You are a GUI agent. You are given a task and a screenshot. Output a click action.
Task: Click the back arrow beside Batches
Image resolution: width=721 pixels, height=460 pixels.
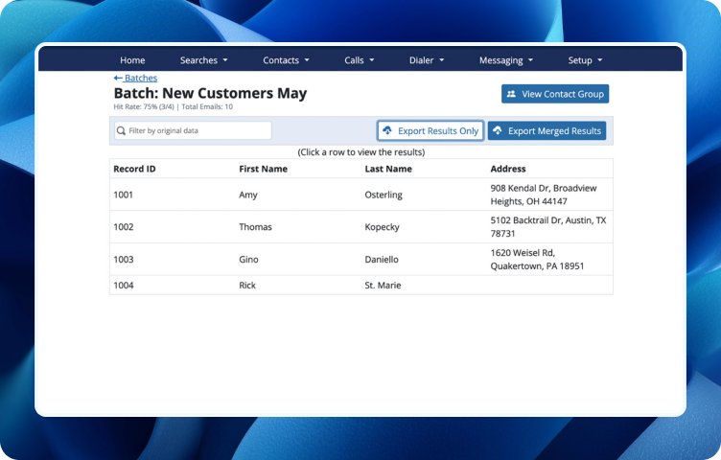click(x=118, y=79)
